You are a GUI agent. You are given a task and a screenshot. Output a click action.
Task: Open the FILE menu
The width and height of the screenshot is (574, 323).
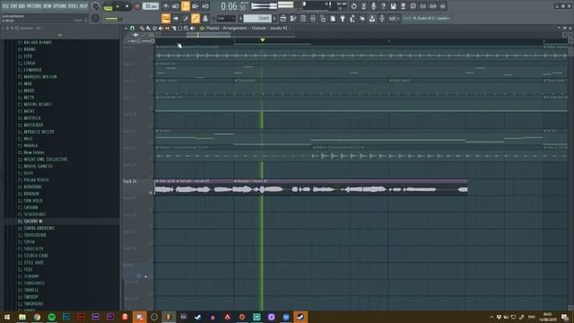pos(5,6)
